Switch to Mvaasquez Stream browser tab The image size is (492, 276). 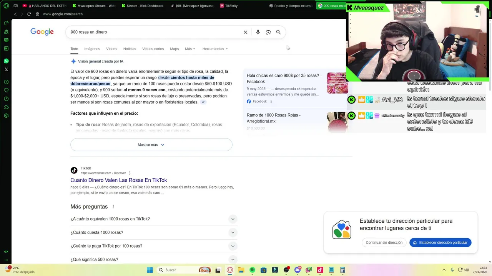[94, 6]
